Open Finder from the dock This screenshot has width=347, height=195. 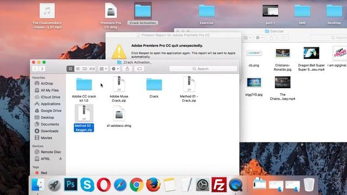(37, 184)
